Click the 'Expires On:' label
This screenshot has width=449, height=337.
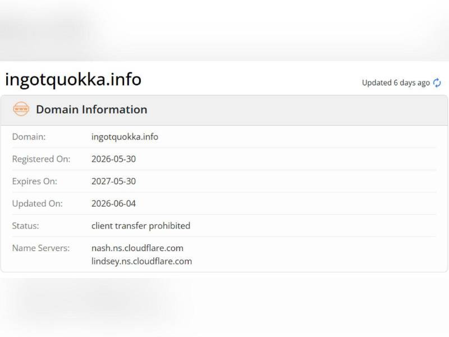click(35, 181)
